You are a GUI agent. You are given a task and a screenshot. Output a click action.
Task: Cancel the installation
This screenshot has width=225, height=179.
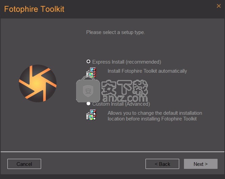24,164
